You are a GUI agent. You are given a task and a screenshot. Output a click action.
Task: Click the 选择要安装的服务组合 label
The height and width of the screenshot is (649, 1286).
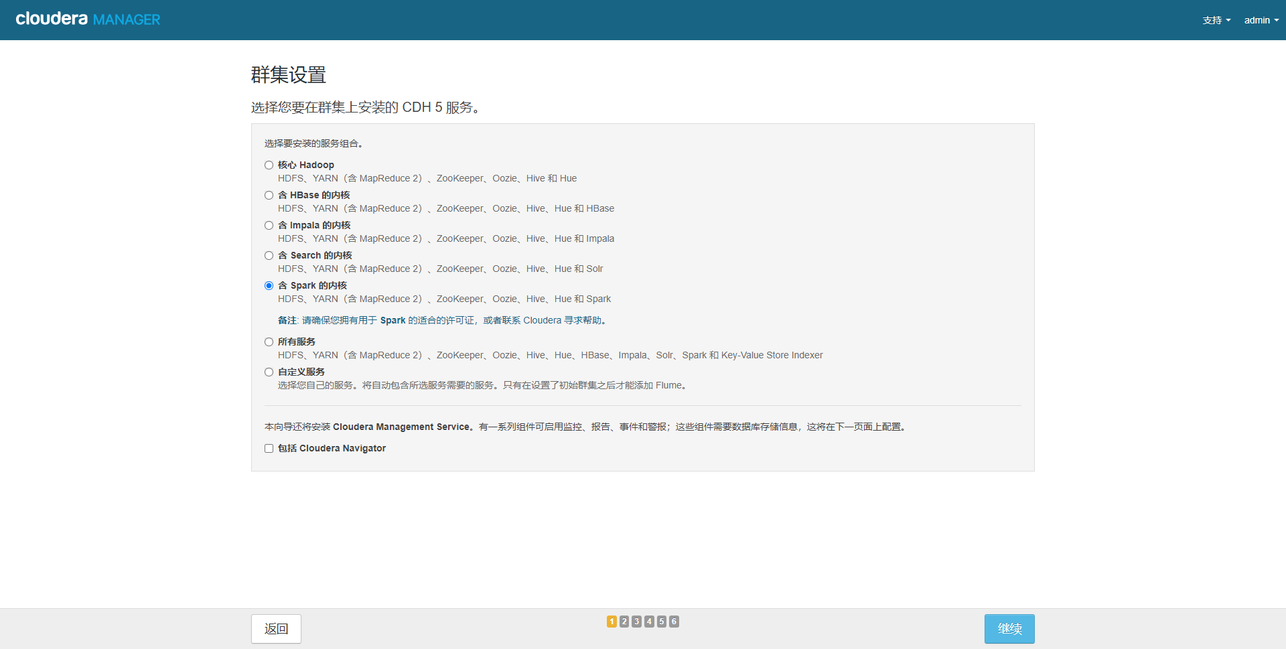(x=314, y=143)
